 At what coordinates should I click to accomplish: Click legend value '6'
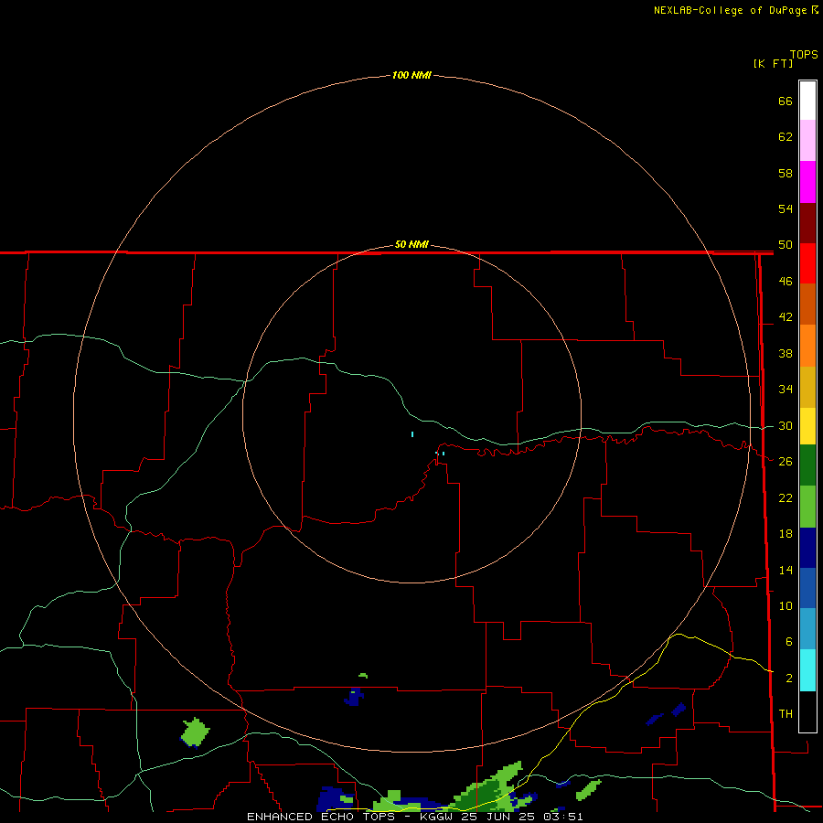click(789, 641)
